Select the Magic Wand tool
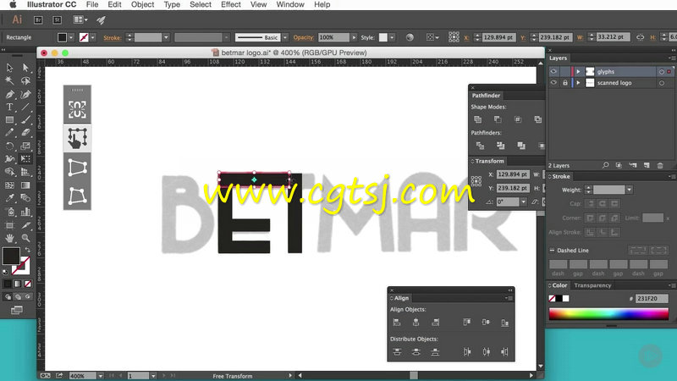The height and width of the screenshot is (381, 677). [x=9, y=80]
